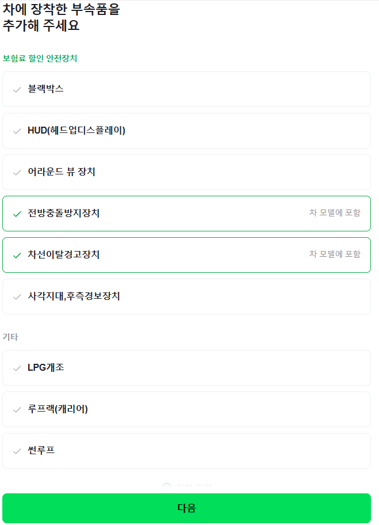Viewport: 379px width, 525px height.
Task: Toggle the 썬루프 selection
Action: [186, 450]
